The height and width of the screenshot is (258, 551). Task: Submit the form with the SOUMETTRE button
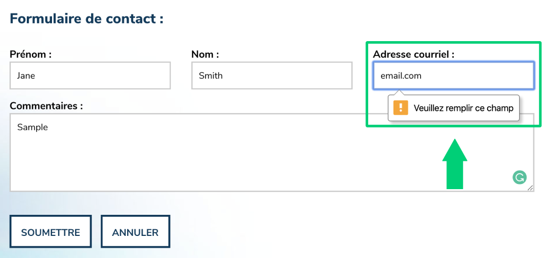tap(50, 232)
